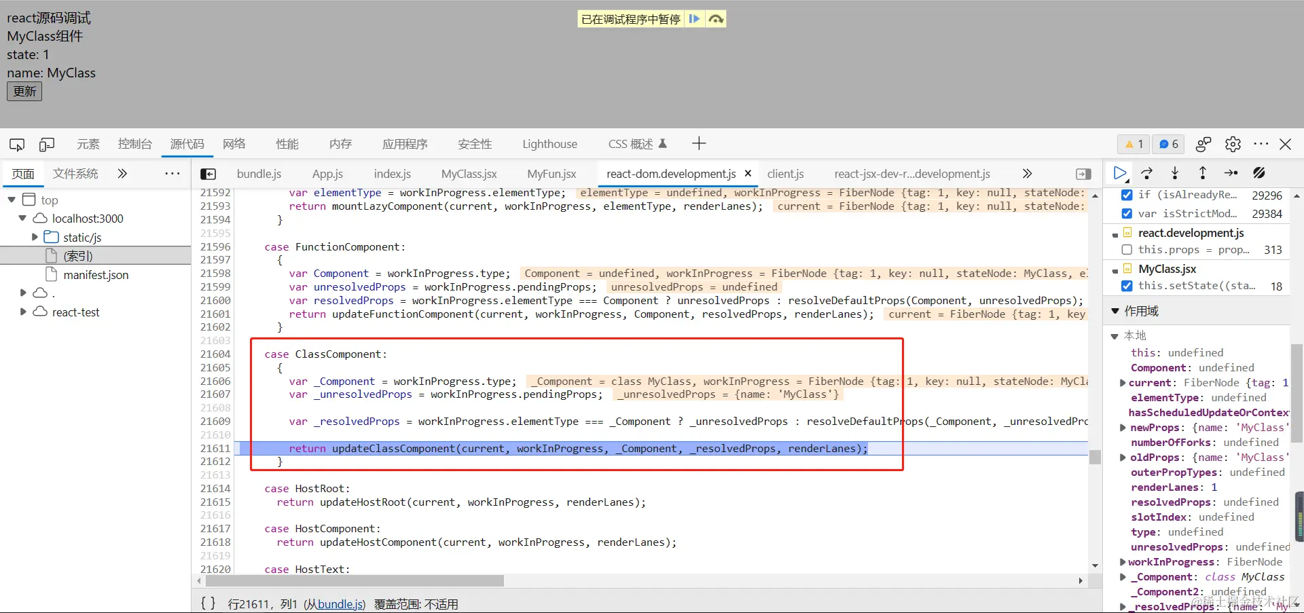Follow the bundle.js source link
This screenshot has height=613, width=1304.
[340, 604]
